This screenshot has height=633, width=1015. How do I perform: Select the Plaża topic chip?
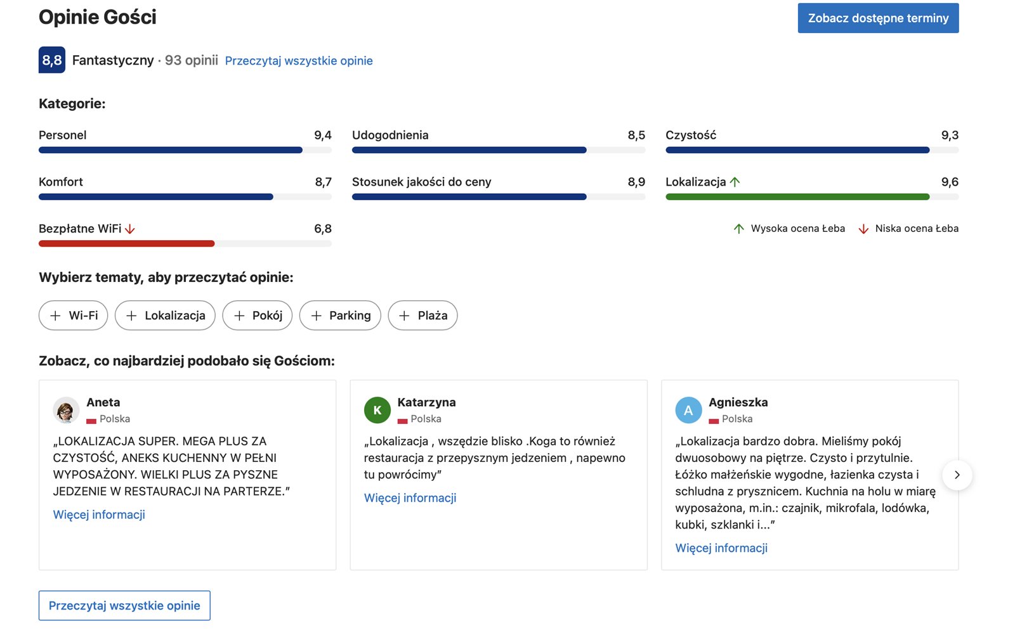(x=422, y=316)
